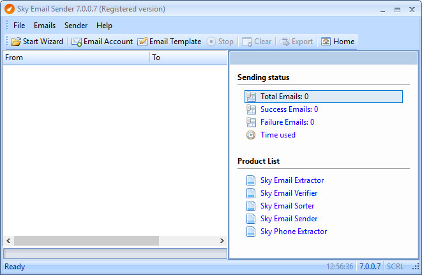Click the Ready status text
The width and height of the screenshot is (422, 275).
coord(15,267)
